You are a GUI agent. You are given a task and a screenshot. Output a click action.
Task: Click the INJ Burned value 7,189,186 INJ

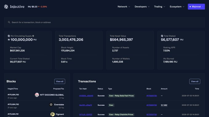pos(170,62)
